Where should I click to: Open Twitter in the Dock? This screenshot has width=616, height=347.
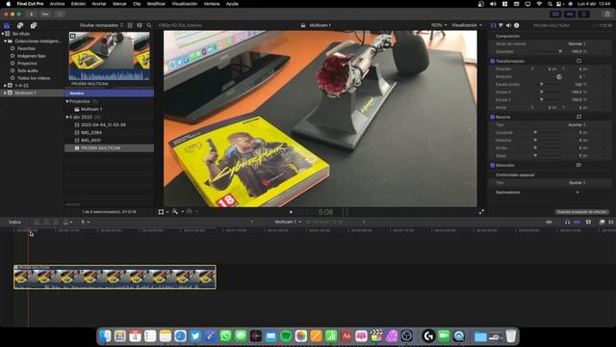[x=195, y=336]
